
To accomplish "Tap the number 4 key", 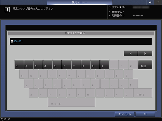I will (x=48, y=64).
